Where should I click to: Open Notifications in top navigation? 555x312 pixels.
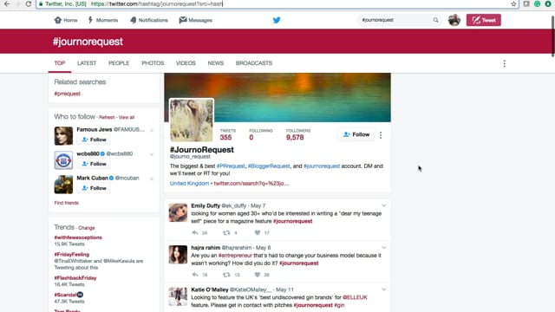(x=149, y=20)
